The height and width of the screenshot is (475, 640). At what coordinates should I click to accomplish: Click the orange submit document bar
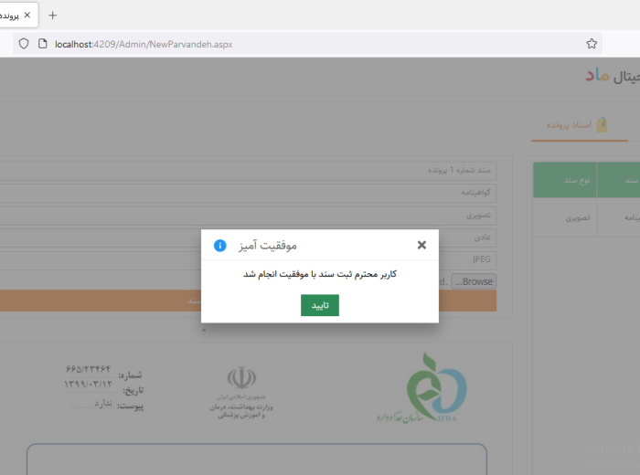[247, 301]
